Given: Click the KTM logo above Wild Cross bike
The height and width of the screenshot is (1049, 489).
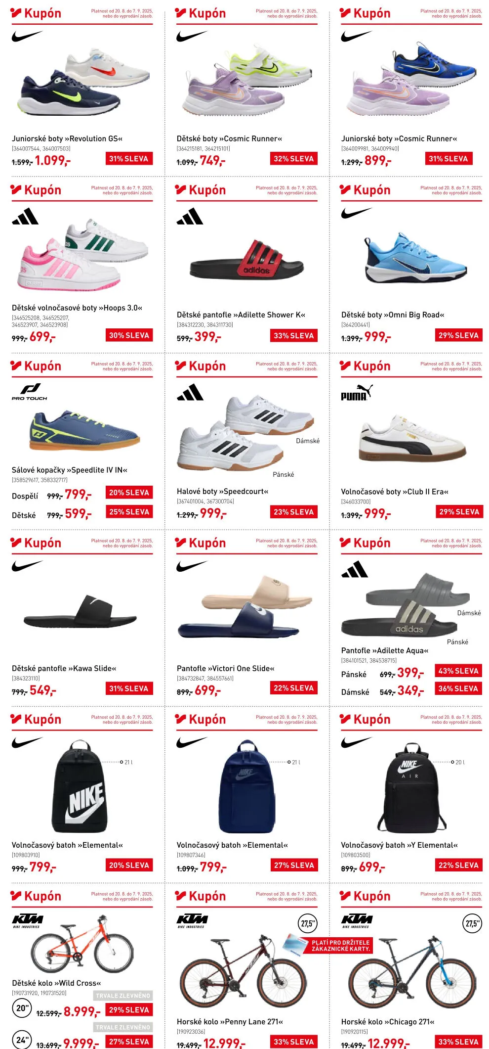Looking at the screenshot, I should pyautogui.click(x=27, y=921).
